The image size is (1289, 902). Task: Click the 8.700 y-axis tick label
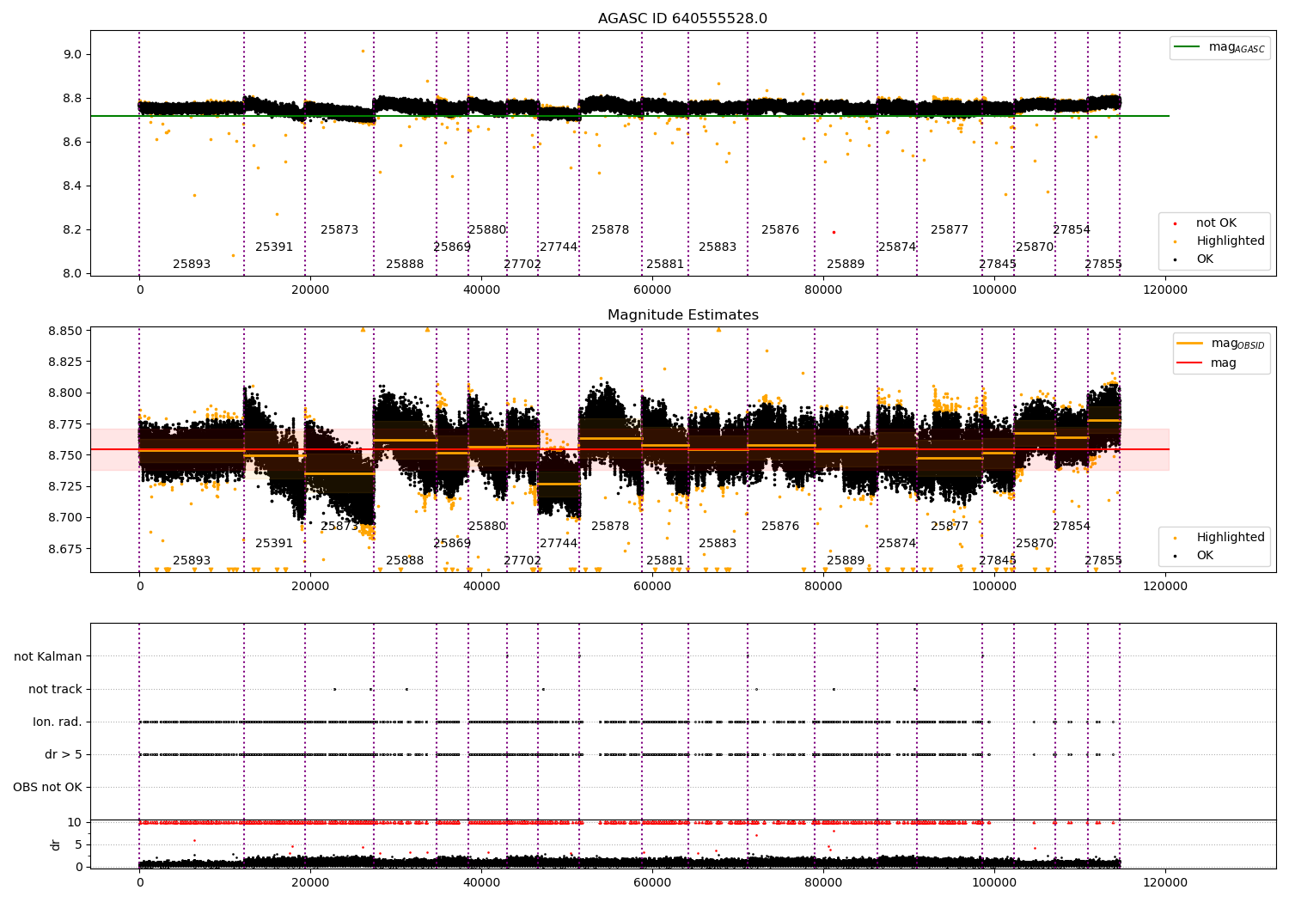[x=65, y=518]
